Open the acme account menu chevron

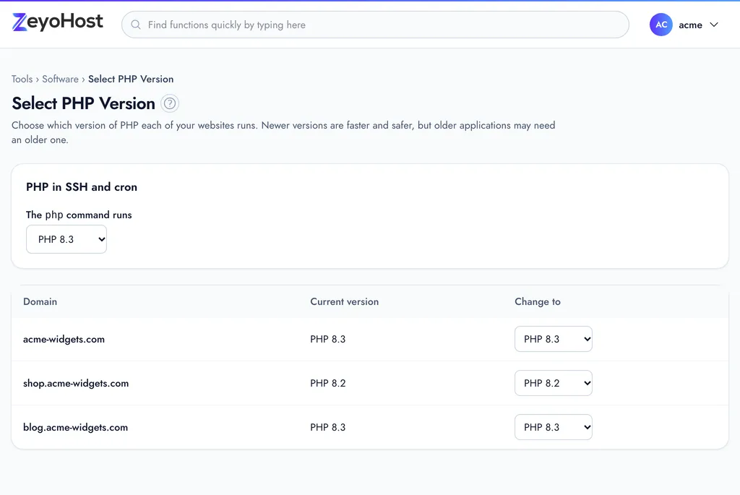714,25
